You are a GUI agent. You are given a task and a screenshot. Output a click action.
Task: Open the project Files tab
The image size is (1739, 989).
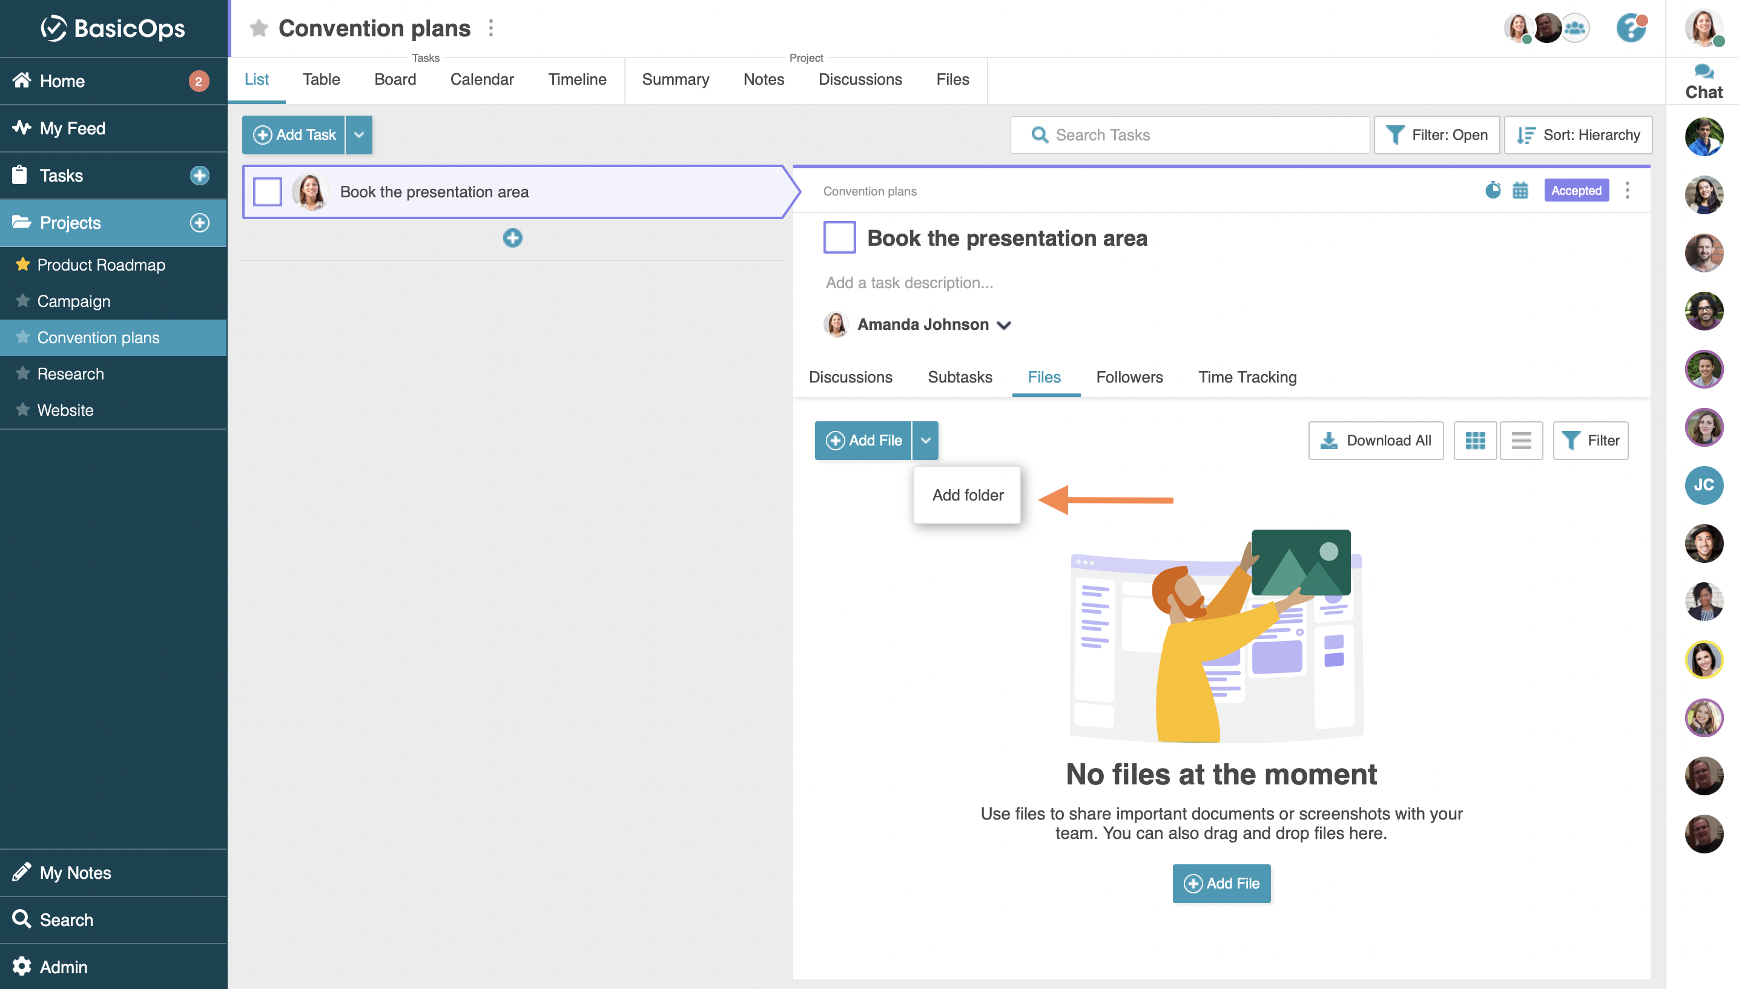pos(952,79)
